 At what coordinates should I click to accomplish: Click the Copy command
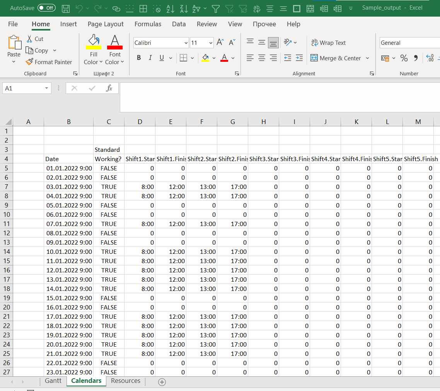click(40, 50)
